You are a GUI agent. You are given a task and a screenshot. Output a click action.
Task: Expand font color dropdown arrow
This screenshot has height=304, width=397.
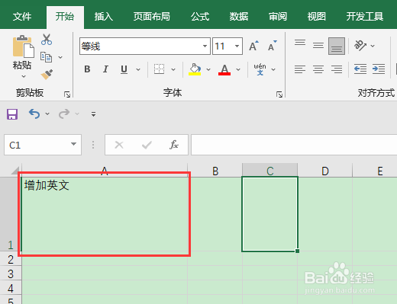(x=238, y=69)
